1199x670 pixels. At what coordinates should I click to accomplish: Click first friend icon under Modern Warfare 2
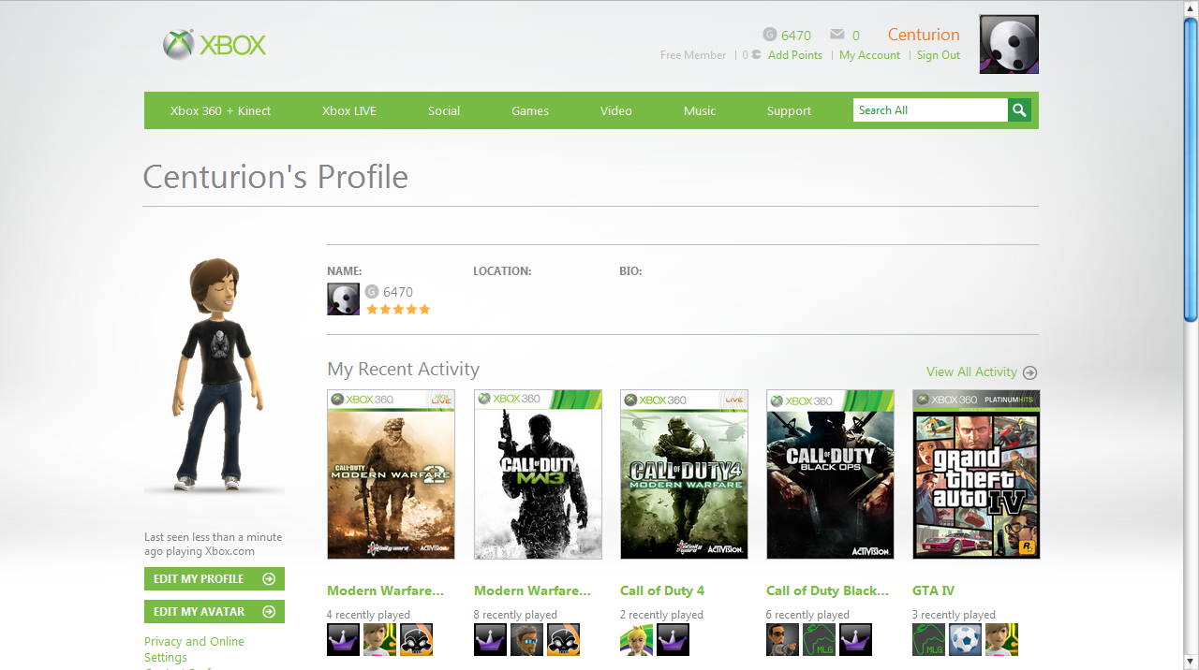(343, 640)
